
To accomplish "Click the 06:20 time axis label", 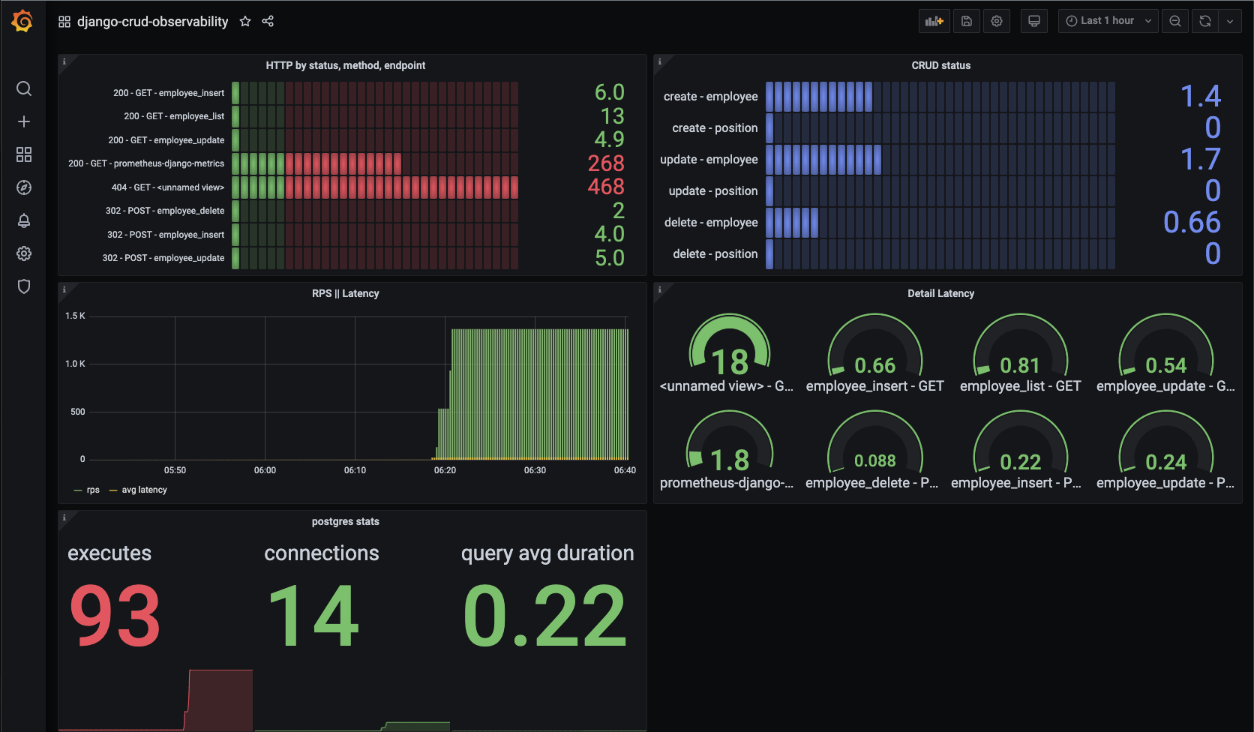I will click(x=445, y=470).
